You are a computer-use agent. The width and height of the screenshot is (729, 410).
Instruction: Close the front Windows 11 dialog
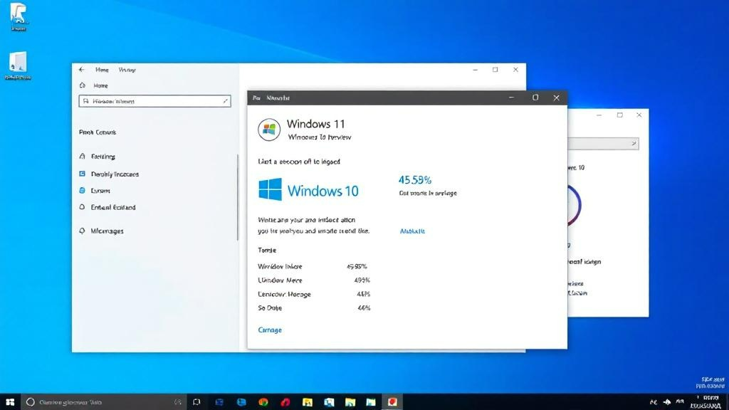(x=557, y=98)
